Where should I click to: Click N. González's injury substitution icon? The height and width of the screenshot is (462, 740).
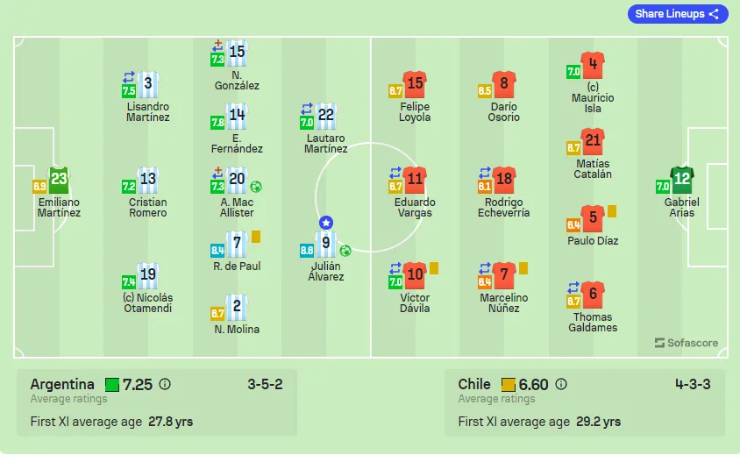click(217, 46)
